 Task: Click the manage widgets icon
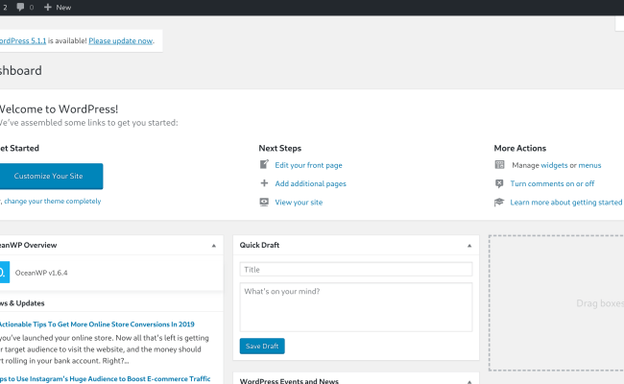coord(499,165)
